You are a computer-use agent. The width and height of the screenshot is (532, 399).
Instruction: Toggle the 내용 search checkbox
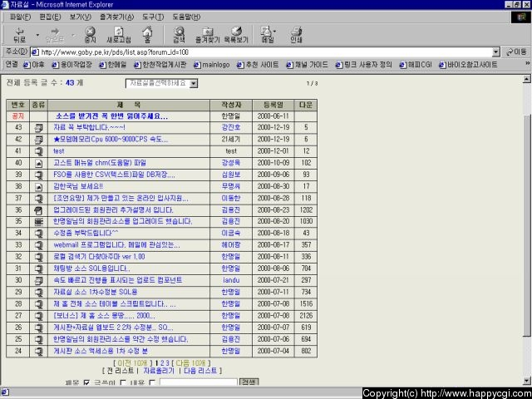(x=152, y=382)
